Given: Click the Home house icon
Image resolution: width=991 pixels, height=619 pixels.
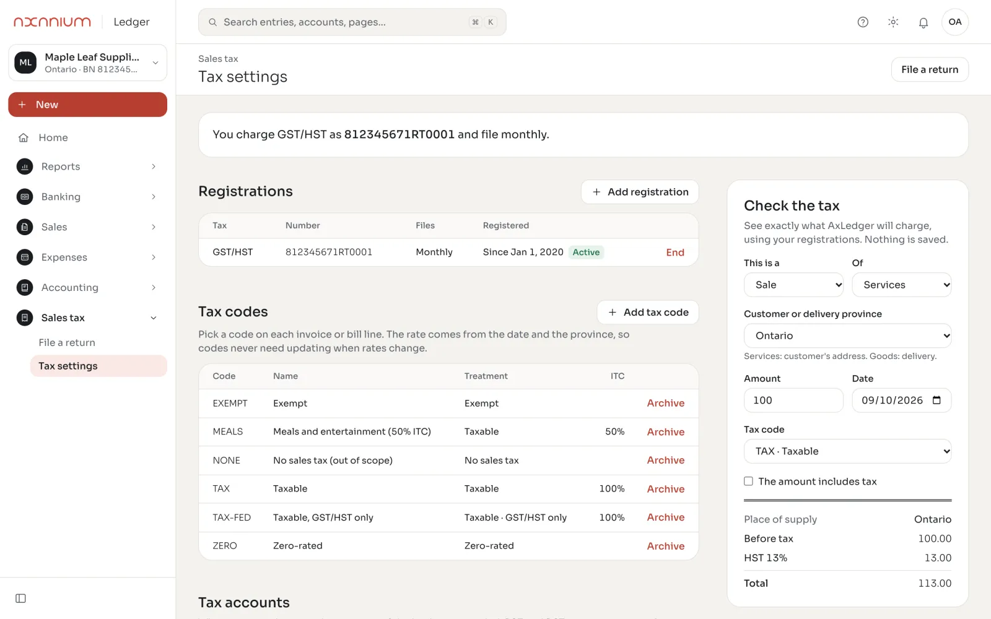Looking at the screenshot, I should pos(24,137).
